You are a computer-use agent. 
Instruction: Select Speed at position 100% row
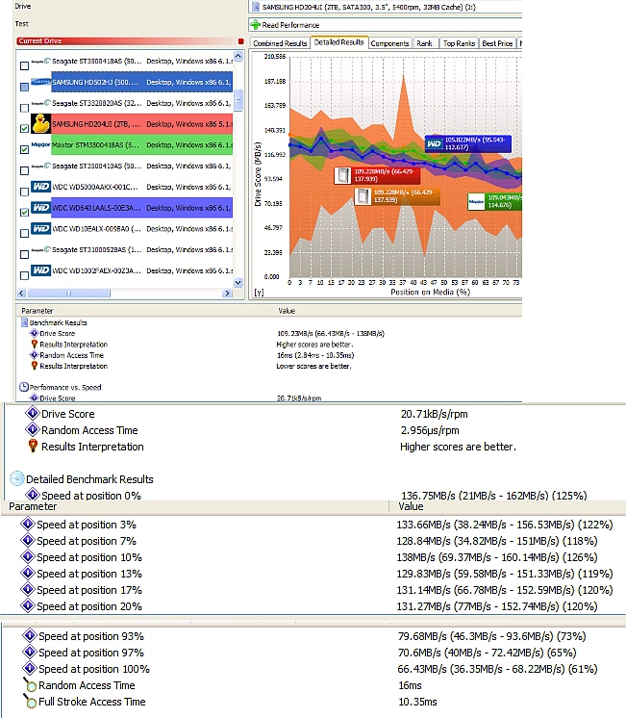pos(313,669)
